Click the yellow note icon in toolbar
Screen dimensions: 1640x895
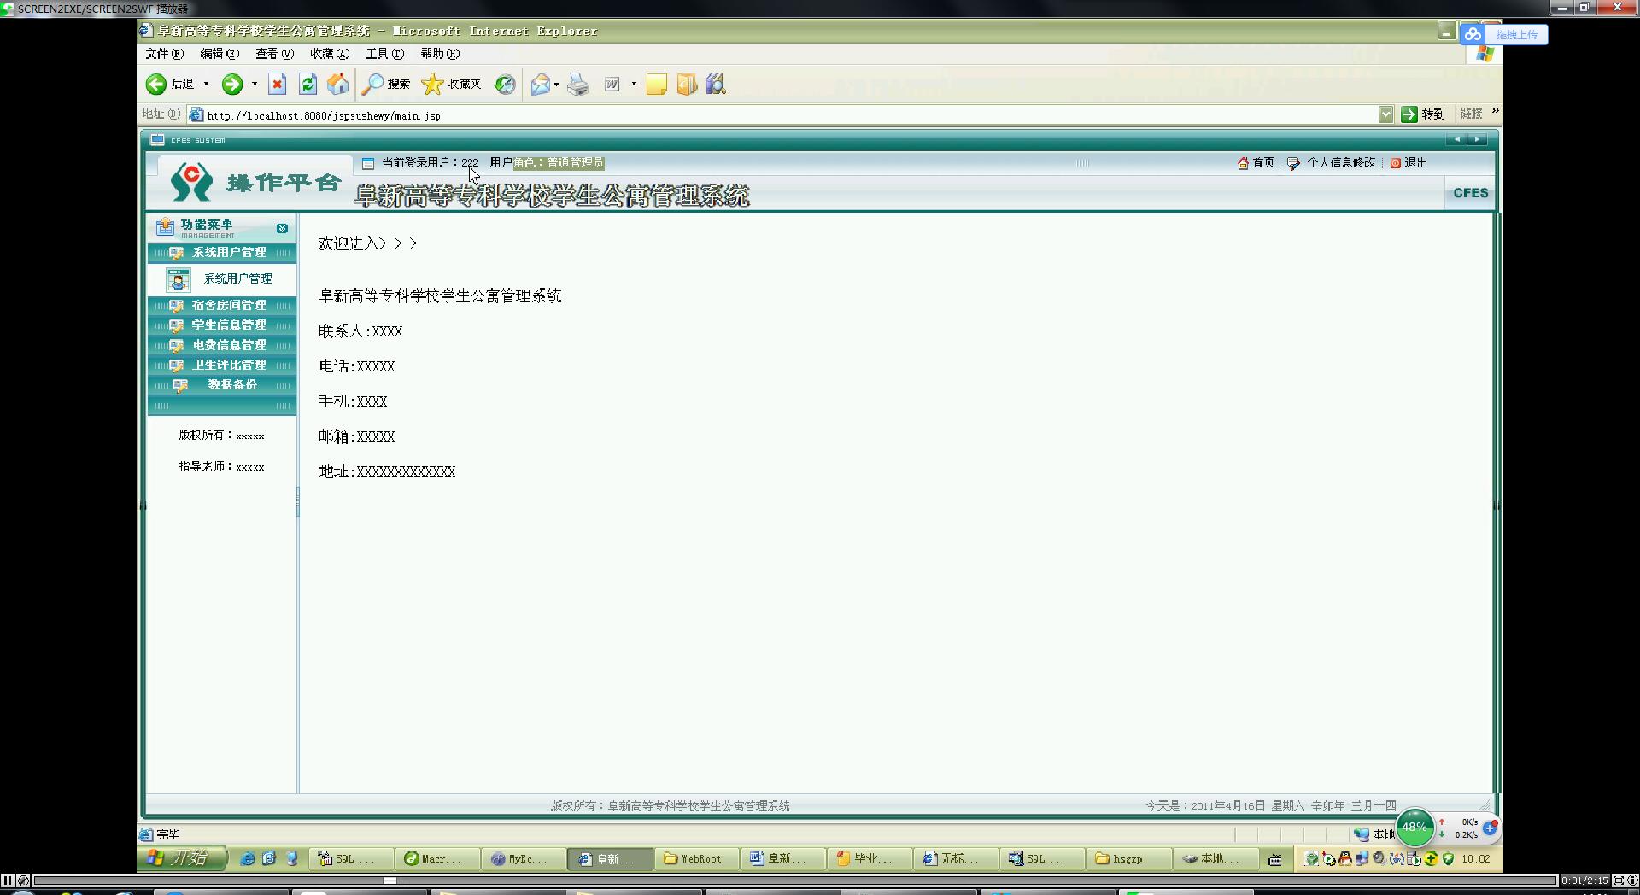coord(656,84)
